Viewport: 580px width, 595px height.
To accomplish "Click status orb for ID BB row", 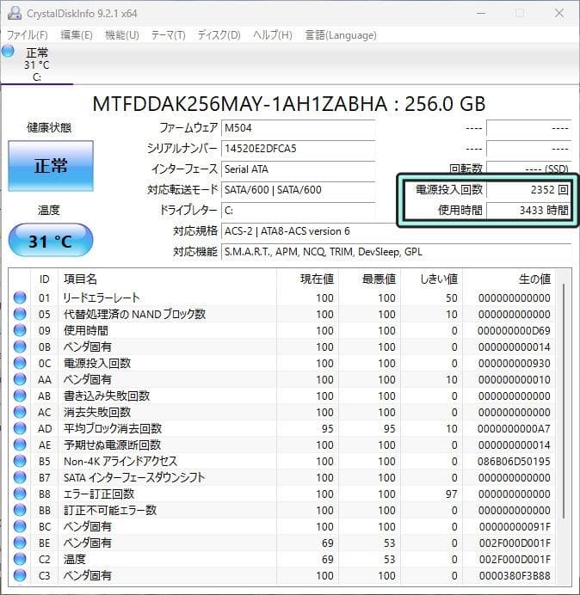I will click(20, 510).
